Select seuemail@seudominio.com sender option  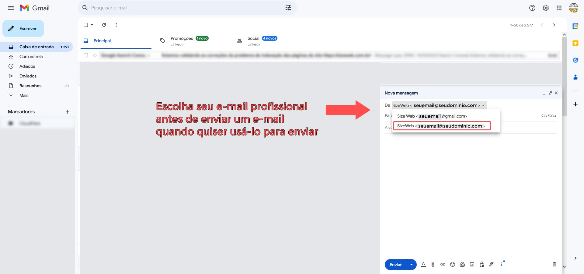click(x=442, y=126)
